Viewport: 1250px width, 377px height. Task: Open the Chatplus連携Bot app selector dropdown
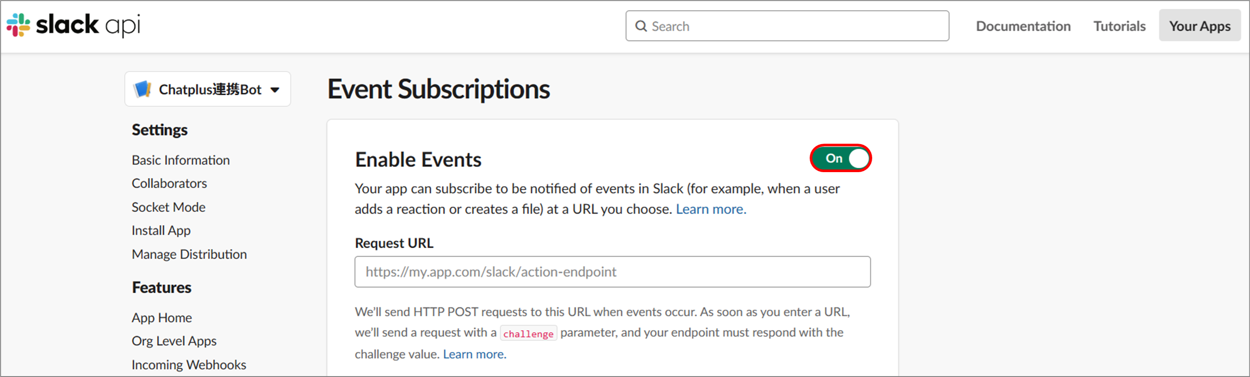[208, 89]
